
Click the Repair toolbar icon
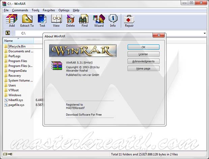point(129,20)
